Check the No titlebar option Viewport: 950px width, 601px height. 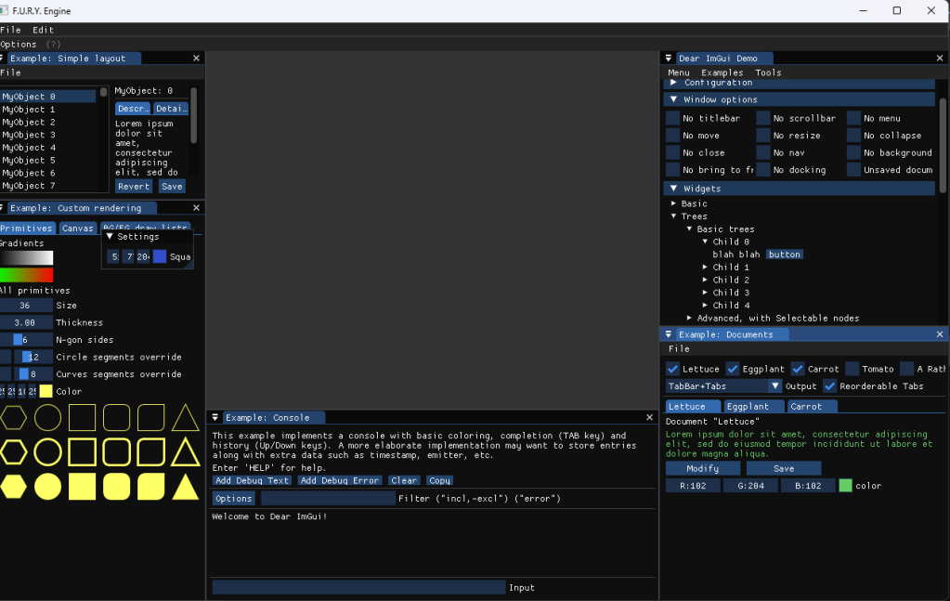point(673,118)
